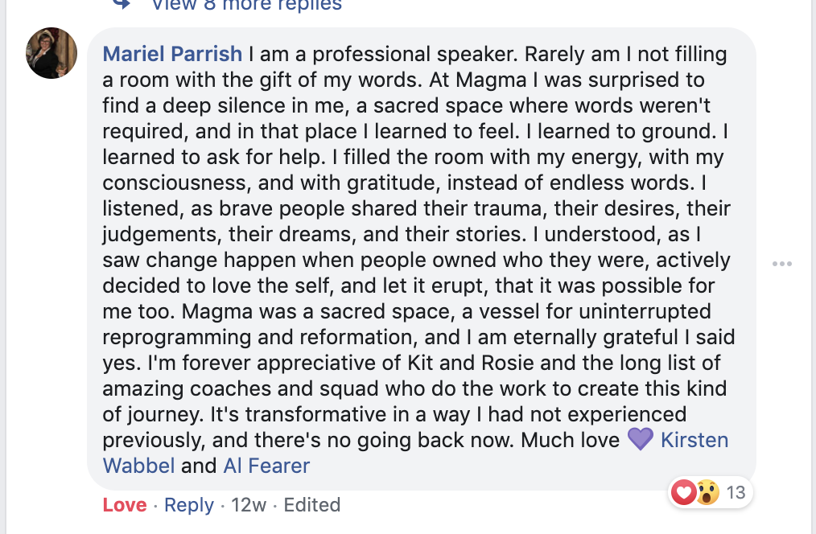This screenshot has height=534, width=816.
Task: Open tagged profile Al Fearer
Action: click(x=266, y=466)
